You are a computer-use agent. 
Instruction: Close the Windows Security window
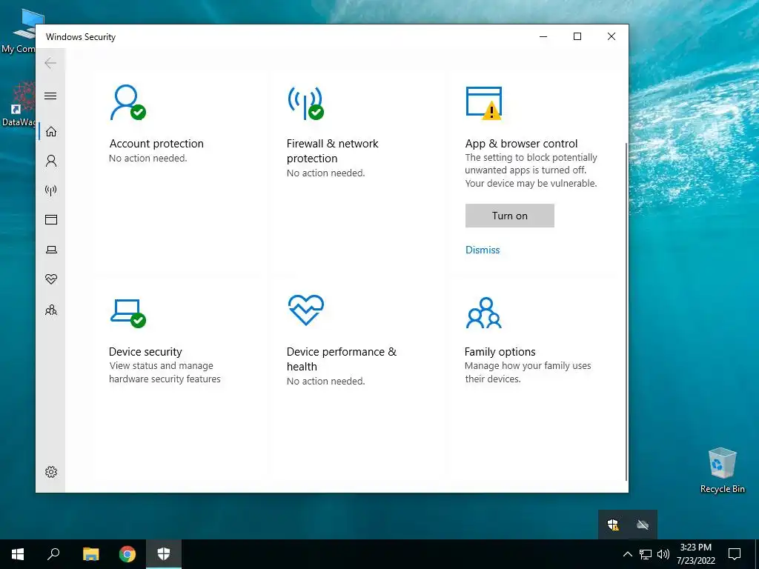[611, 36]
